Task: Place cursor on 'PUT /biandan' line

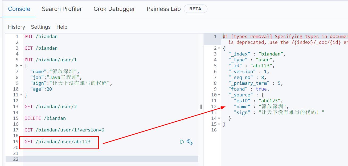Action: tap(41, 36)
